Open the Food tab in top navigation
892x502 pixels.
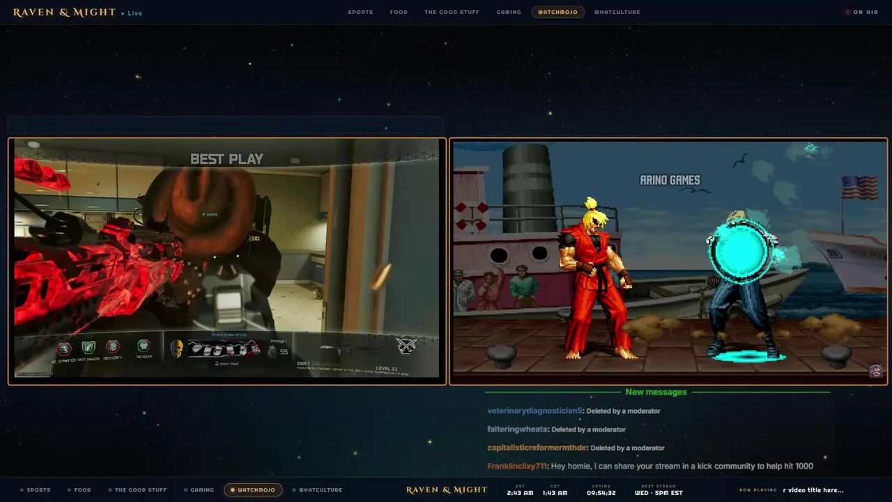point(399,12)
